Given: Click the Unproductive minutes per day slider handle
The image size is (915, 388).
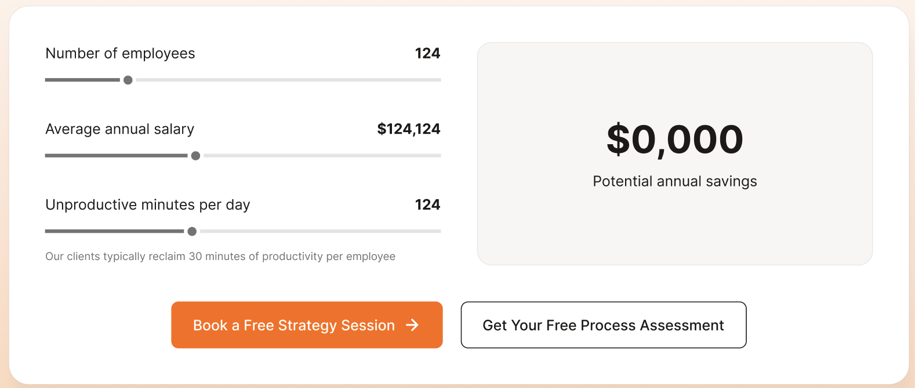Looking at the screenshot, I should point(192,232).
